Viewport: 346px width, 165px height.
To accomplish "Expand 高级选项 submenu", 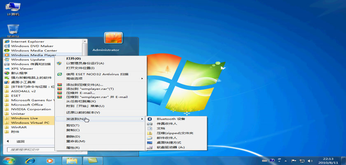I will click(101, 78).
